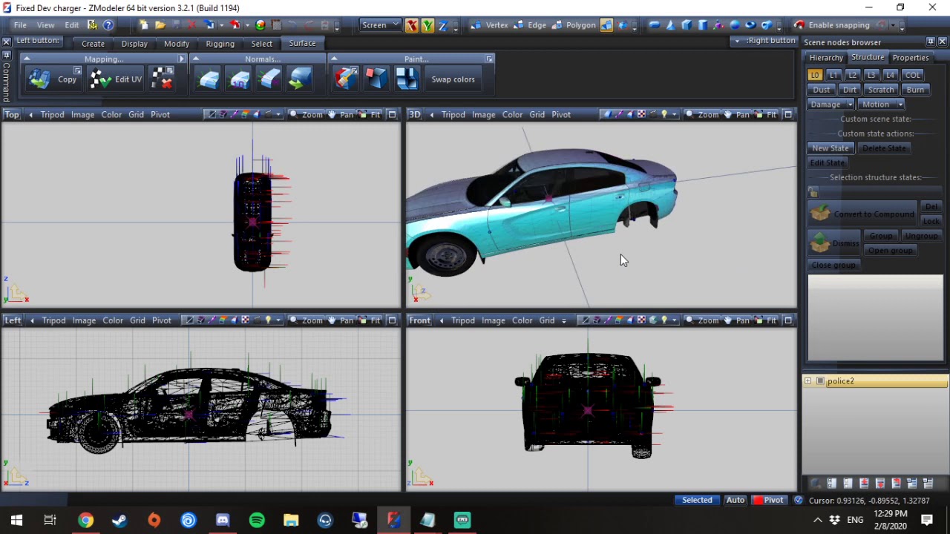Click the Torus primitive icon
950x534 pixels.
(750, 25)
